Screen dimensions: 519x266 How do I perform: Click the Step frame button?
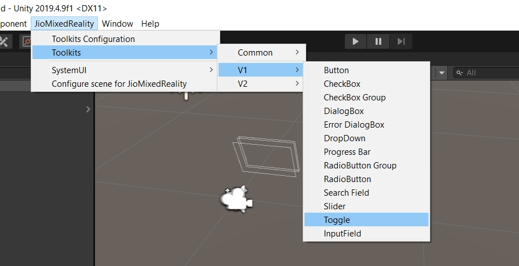(x=401, y=41)
